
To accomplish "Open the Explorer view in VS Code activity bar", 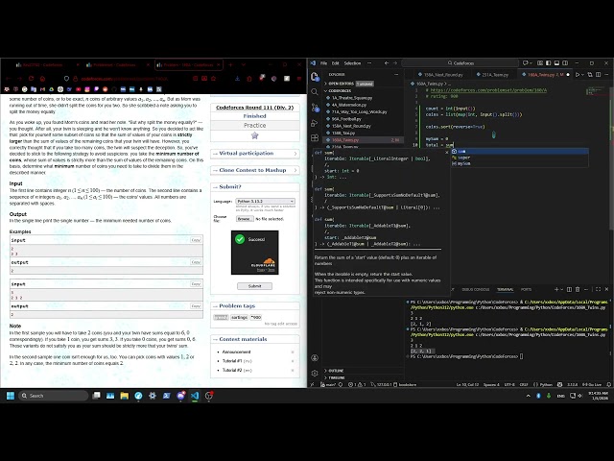I will click(315, 77).
